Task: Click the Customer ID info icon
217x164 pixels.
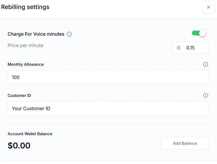Action: (206, 95)
